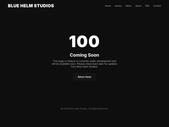Click the 'under development' description paragraph

(x=84, y=64)
